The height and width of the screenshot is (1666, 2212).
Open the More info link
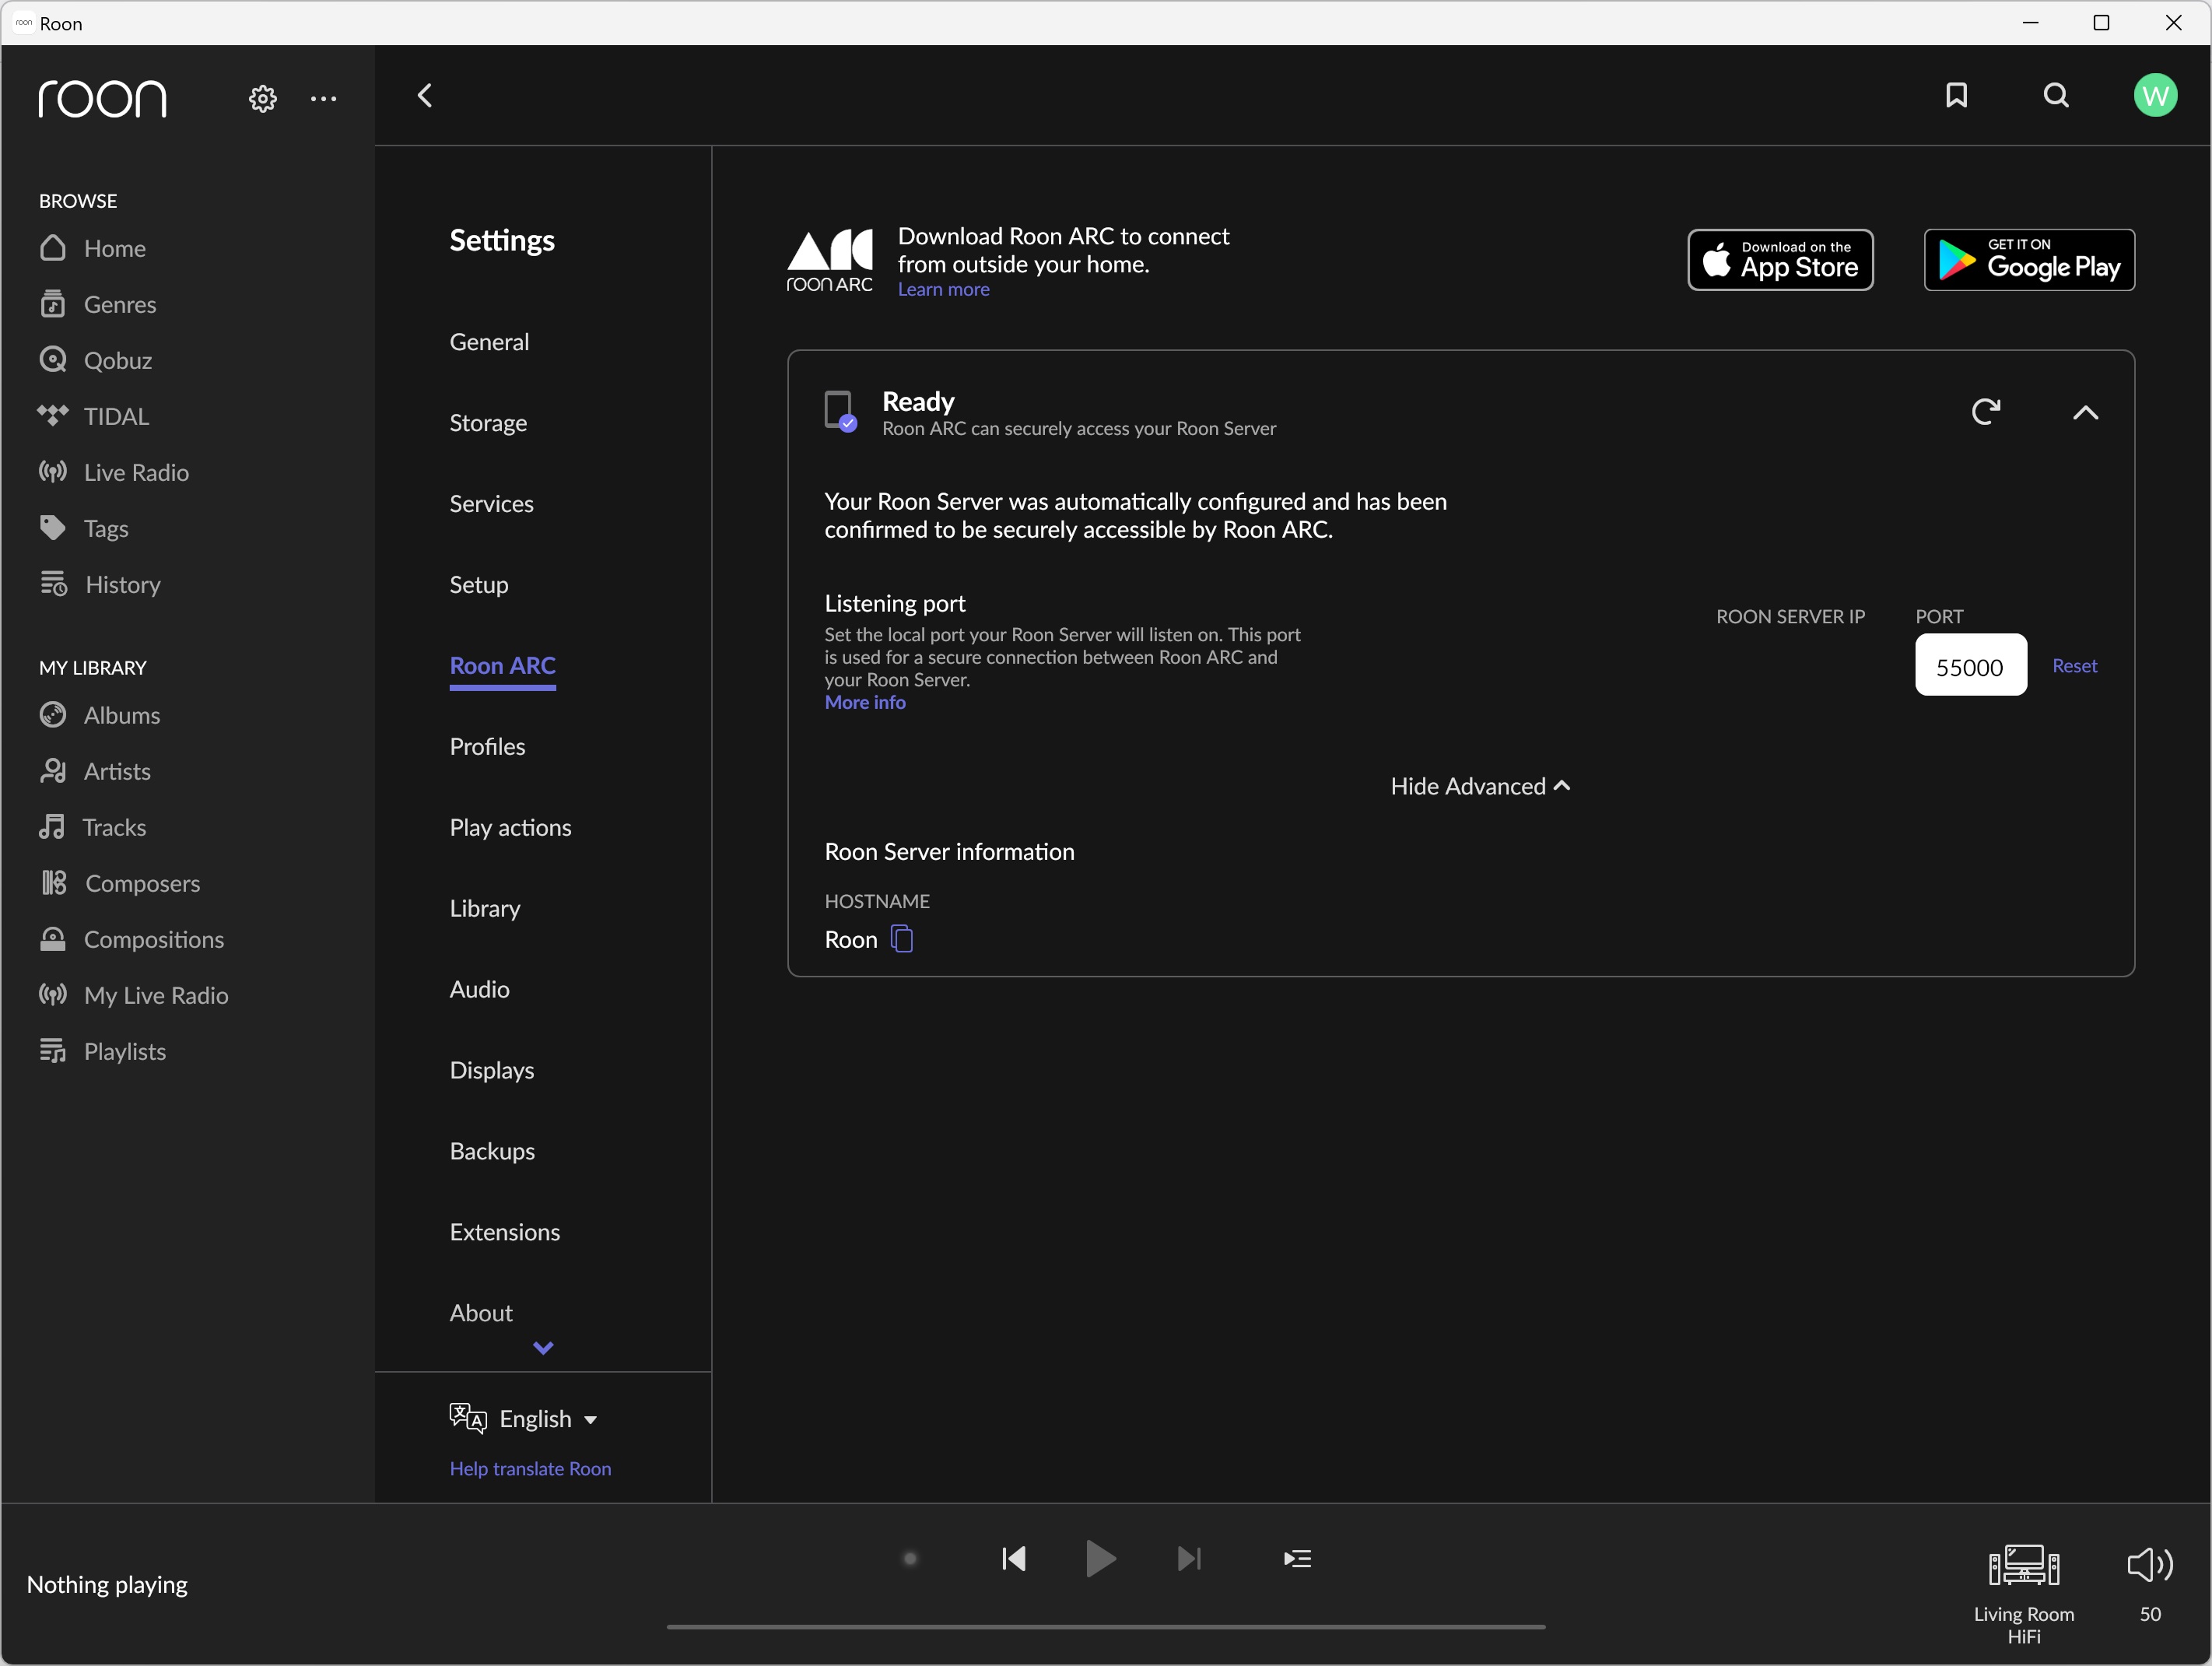pyautogui.click(x=865, y=703)
